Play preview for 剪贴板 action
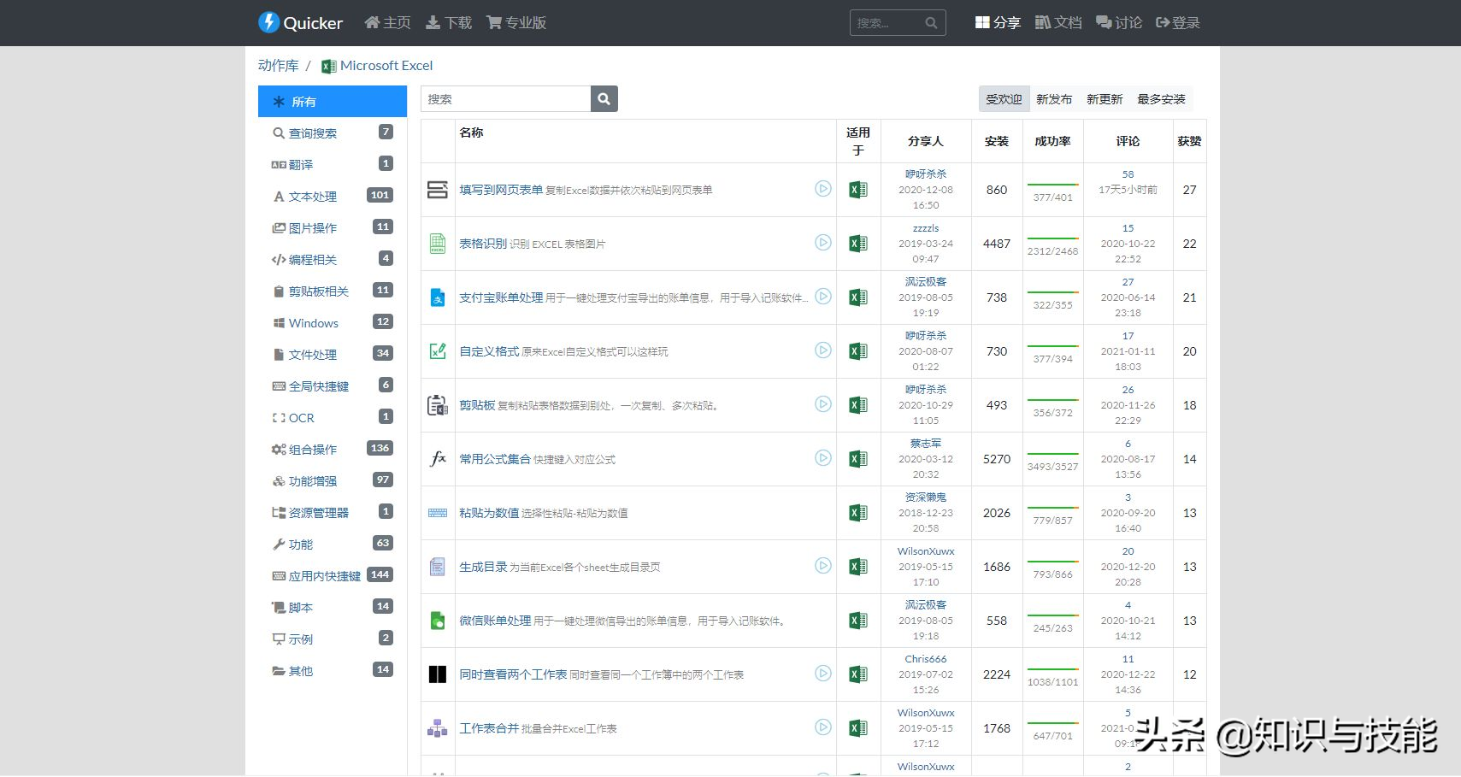 (823, 403)
